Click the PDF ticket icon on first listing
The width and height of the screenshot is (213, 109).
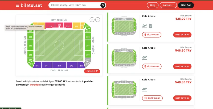coord(151,26)
